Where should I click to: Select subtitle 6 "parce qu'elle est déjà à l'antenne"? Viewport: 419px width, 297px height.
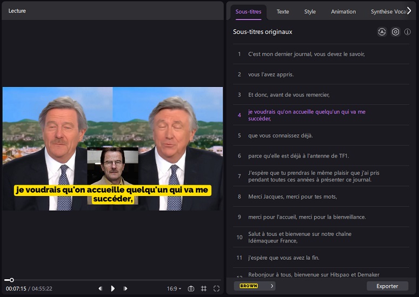(321, 156)
